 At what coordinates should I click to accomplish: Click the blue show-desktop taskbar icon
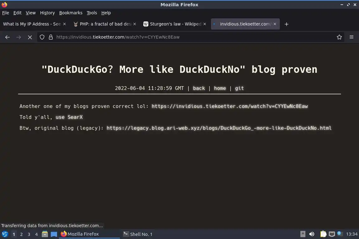pos(54,234)
